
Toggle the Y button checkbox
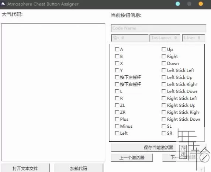pos(117,70)
